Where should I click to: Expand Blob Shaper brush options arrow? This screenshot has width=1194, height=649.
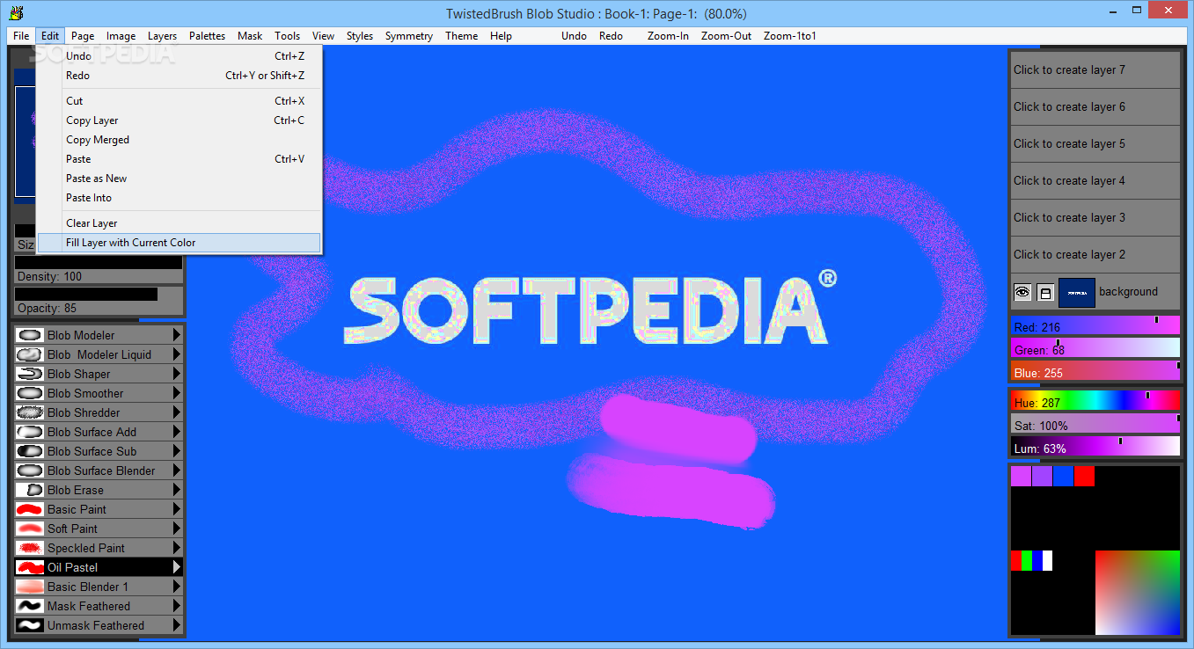coord(177,374)
